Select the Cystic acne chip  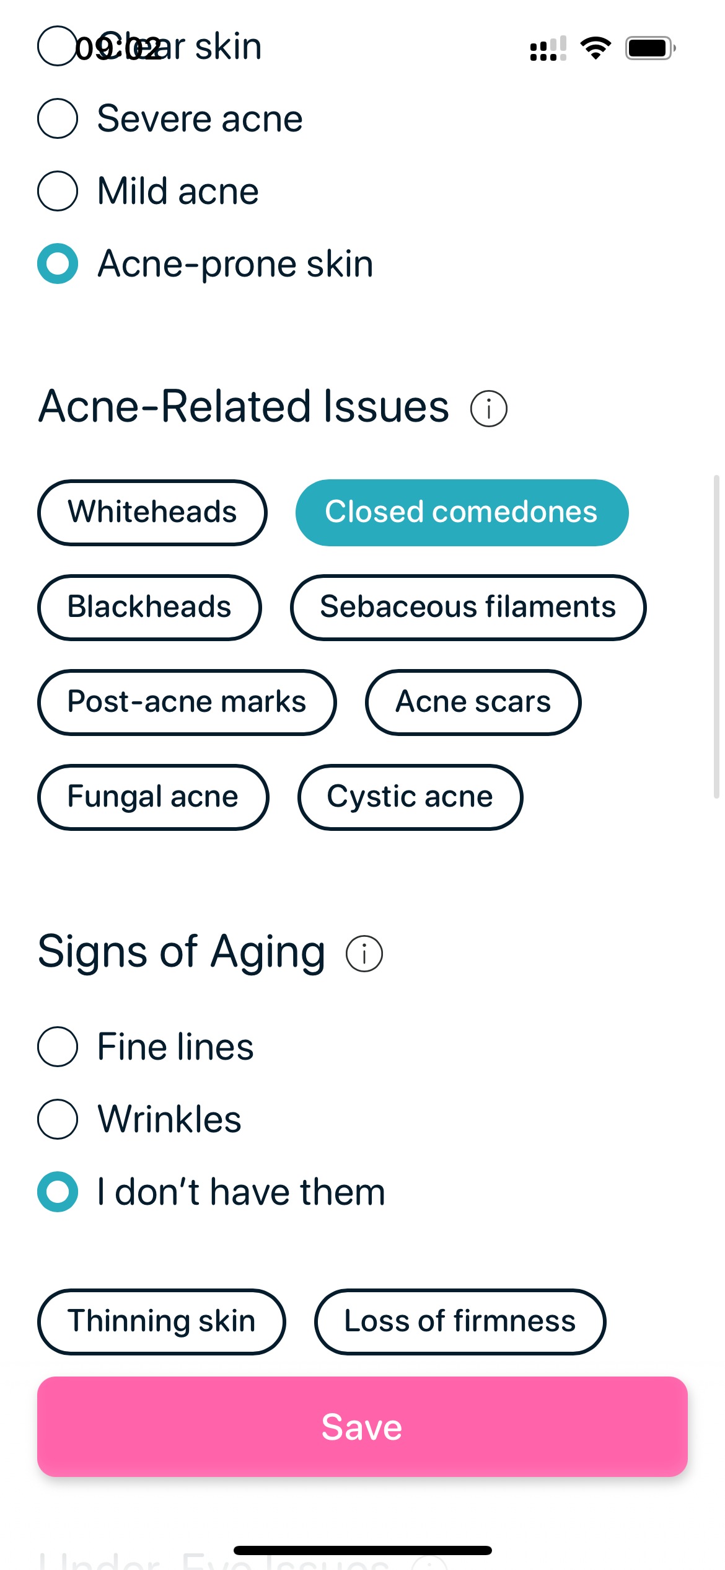410,797
